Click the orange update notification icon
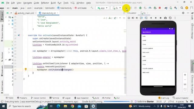Screen dimensions: 194x109 coord(187,8)
